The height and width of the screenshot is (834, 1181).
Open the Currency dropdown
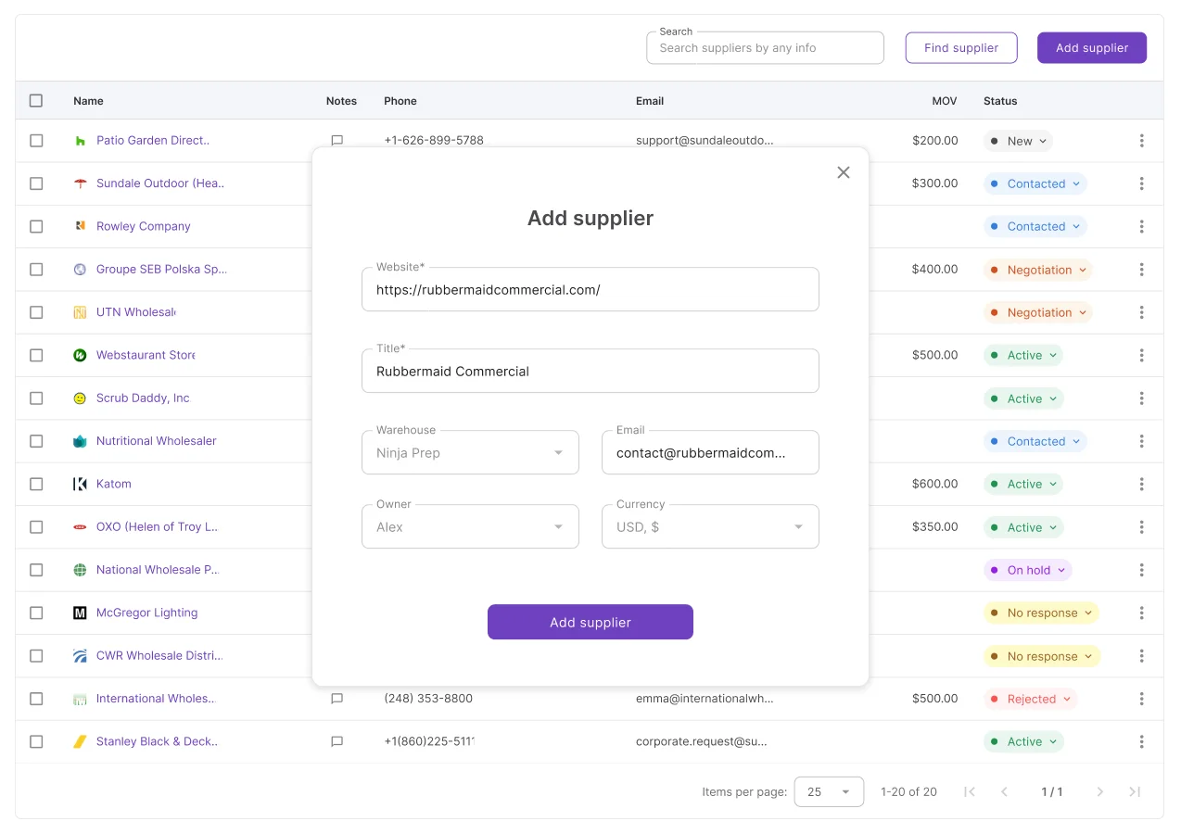point(710,526)
